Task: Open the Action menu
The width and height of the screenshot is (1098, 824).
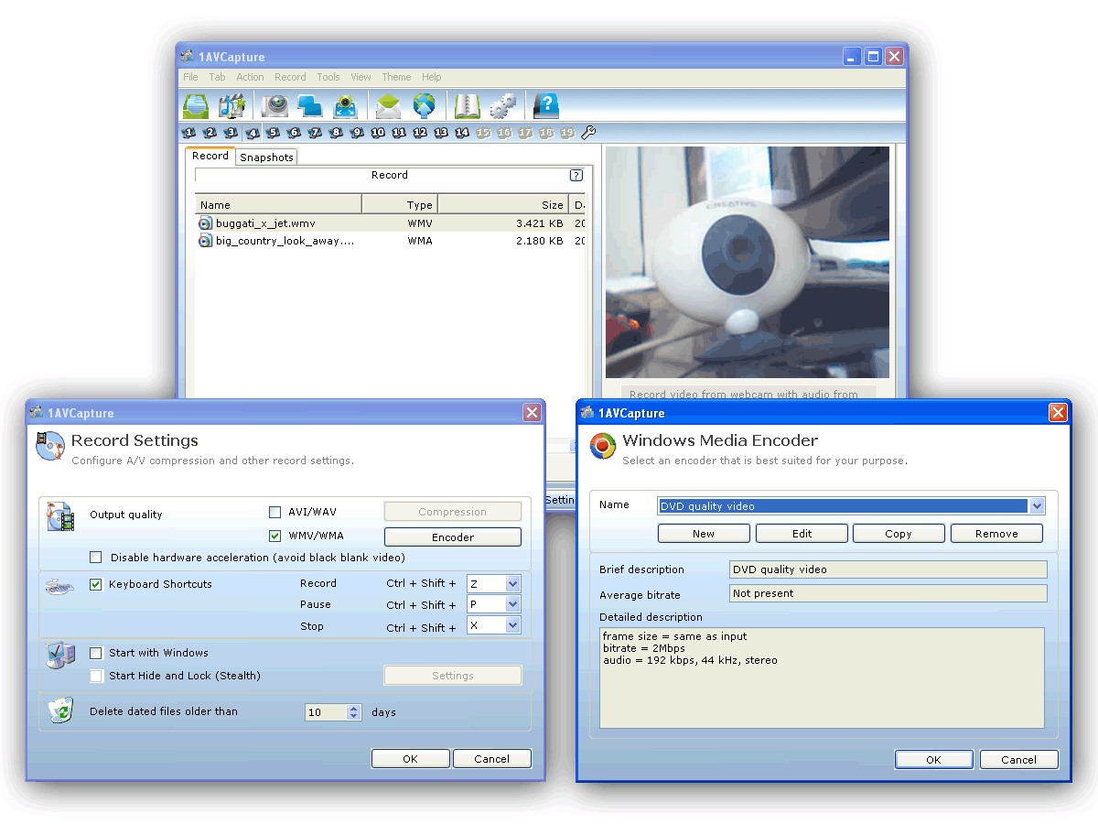Action: pos(250,77)
